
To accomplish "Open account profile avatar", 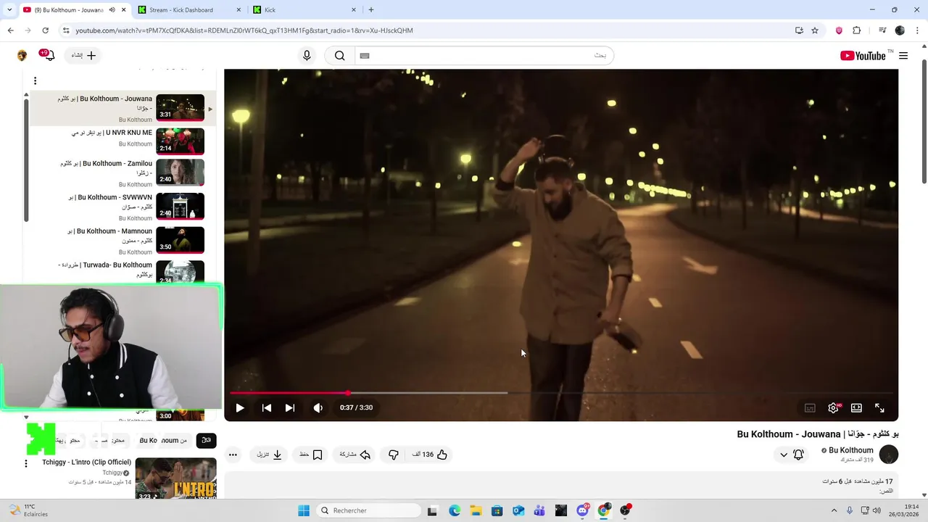I will click(22, 56).
